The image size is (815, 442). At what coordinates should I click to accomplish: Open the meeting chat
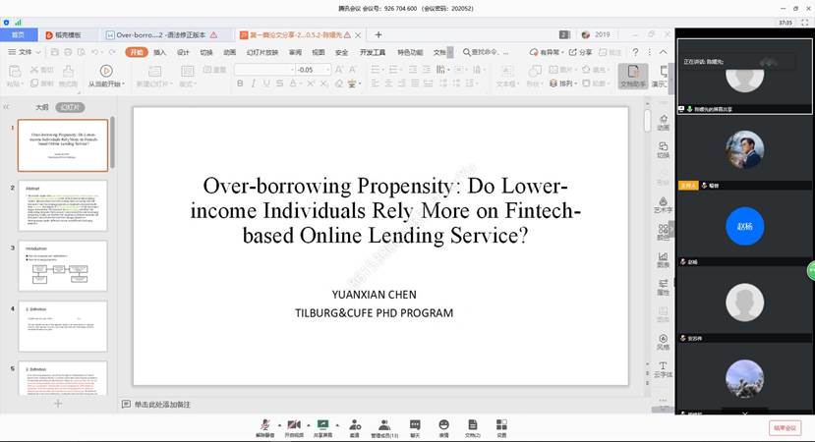415,423
